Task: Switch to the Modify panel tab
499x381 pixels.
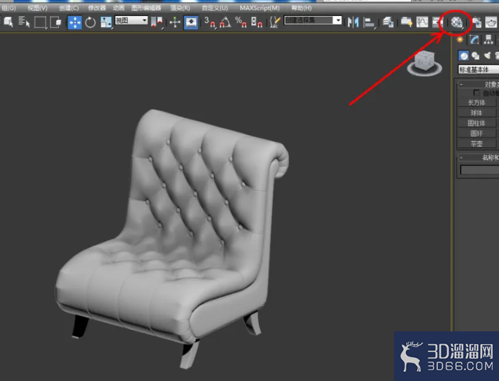Action: (x=475, y=40)
